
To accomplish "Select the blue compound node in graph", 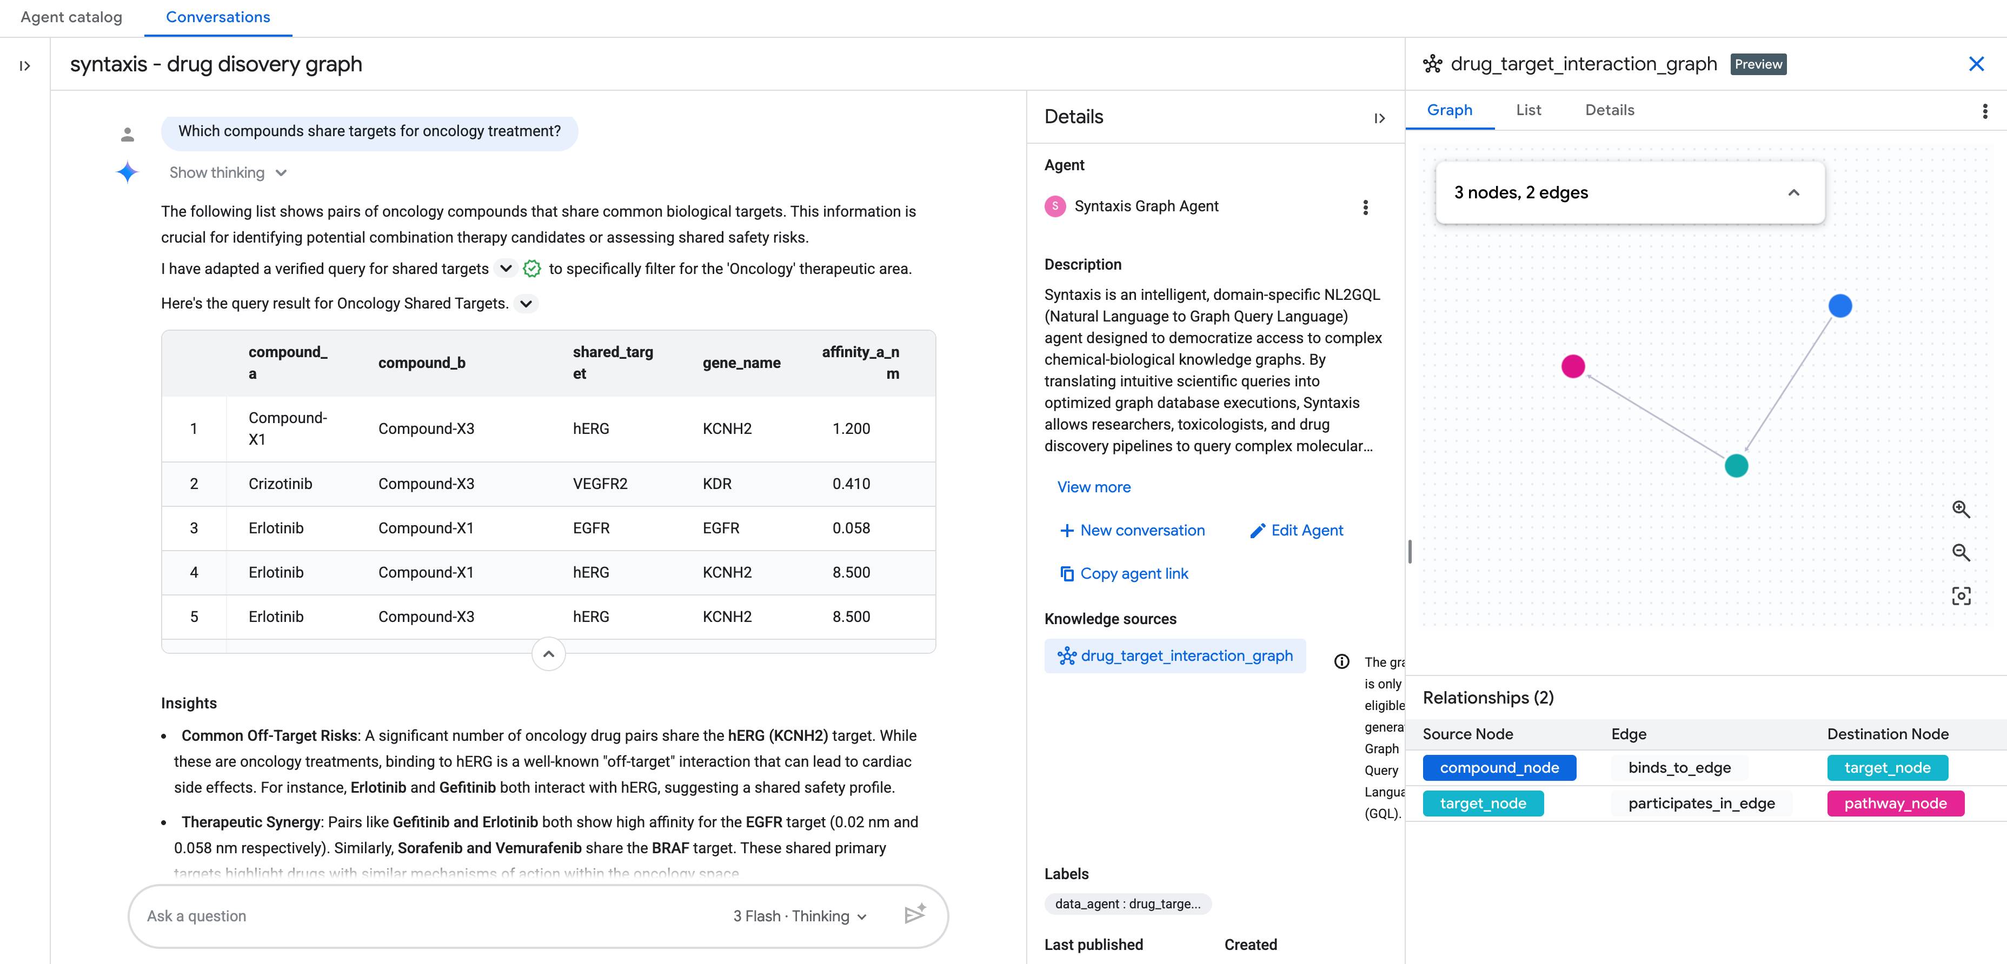I will click(1839, 306).
